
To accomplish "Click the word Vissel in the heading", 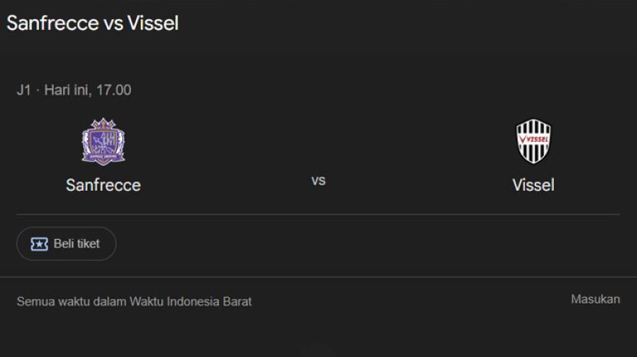I will pos(153,23).
